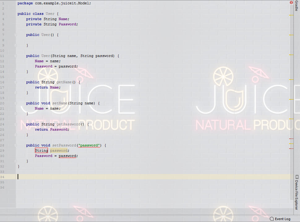Image resolution: width=300 pixels, height=222 pixels.
Task: Collapse the User(String name, String password) constructor
Action: [16, 56]
